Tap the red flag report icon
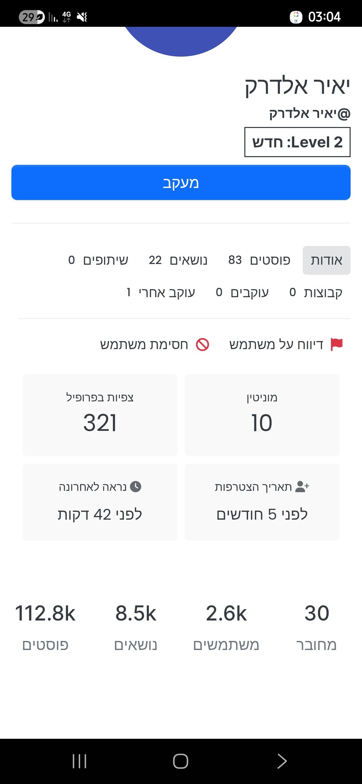Viewport: 362px width, 784px height. point(337,344)
